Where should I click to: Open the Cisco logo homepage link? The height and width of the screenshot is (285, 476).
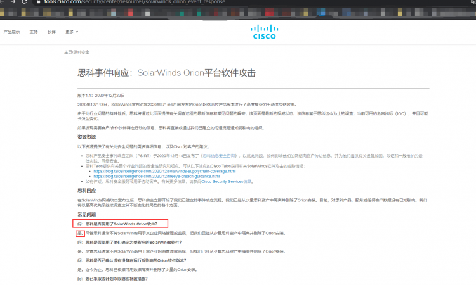click(265, 32)
